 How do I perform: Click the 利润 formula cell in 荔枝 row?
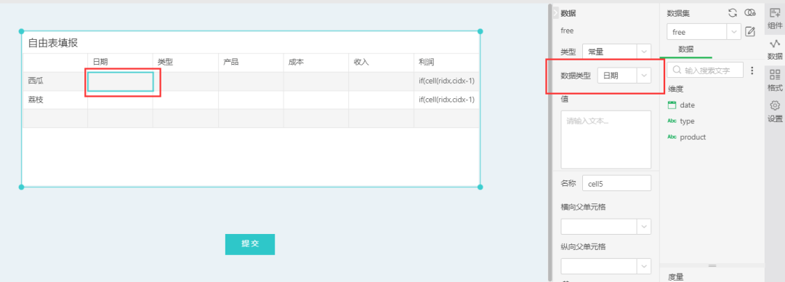coord(446,100)
